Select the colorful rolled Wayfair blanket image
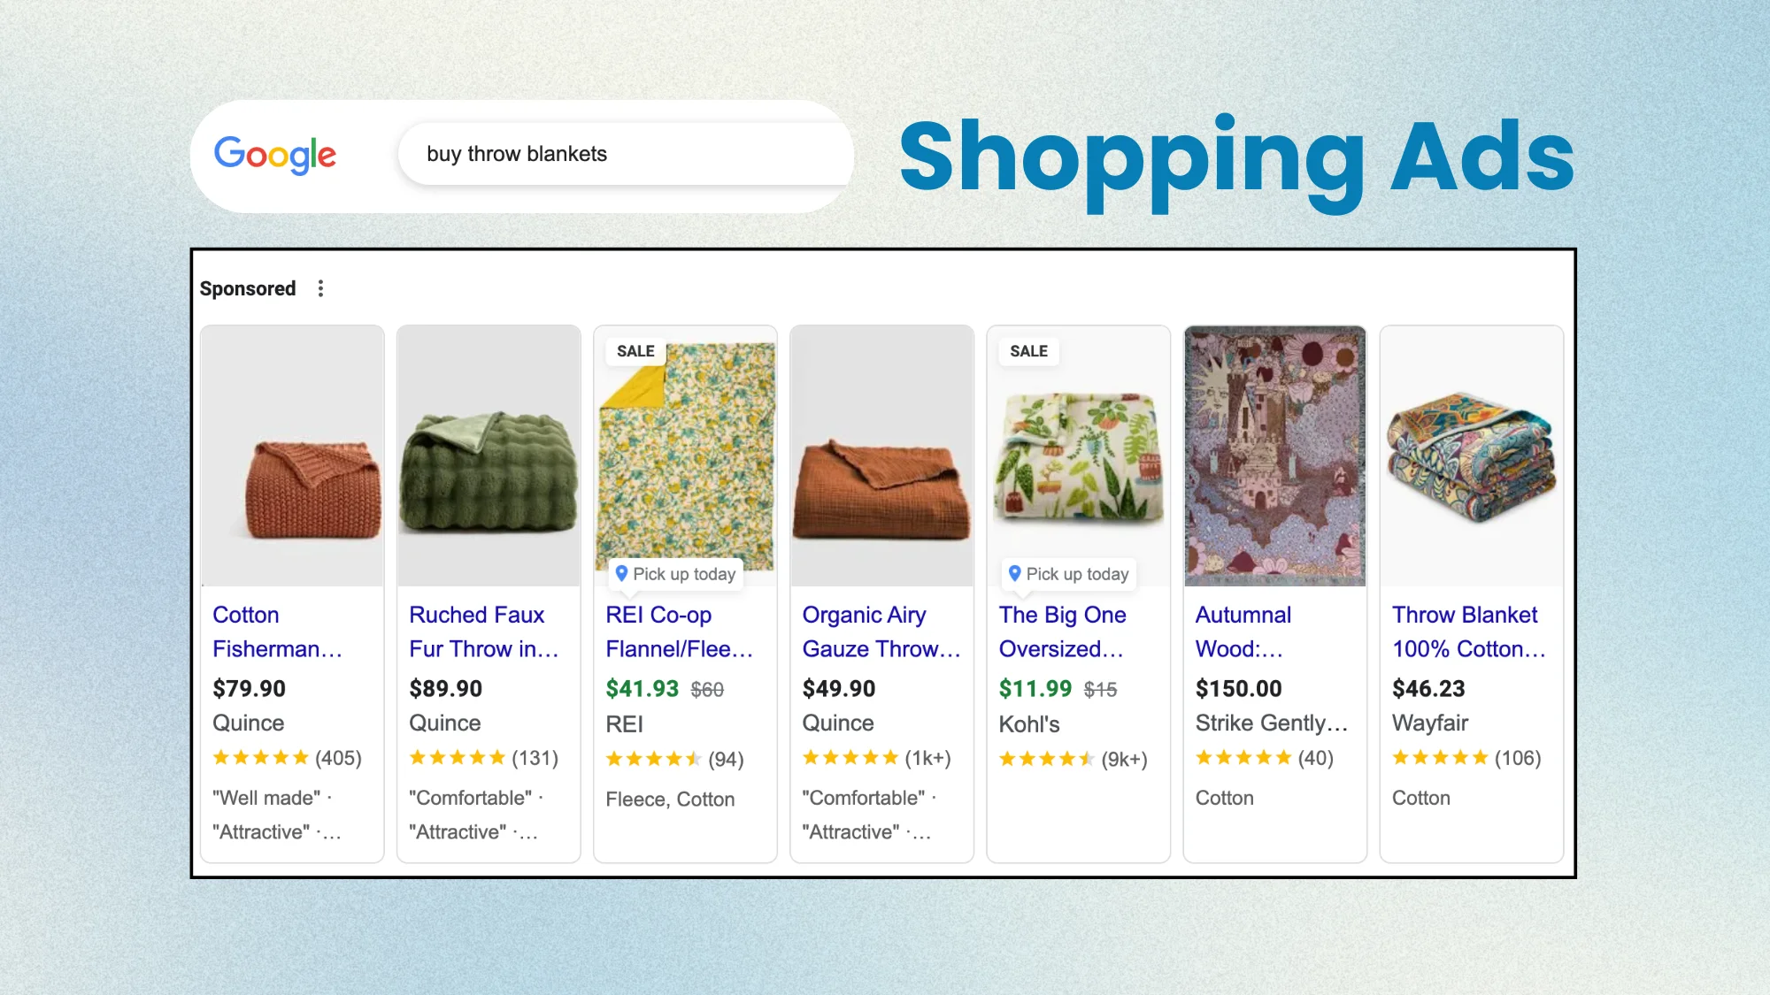The image size is (1770, 995). (1472, 456)
